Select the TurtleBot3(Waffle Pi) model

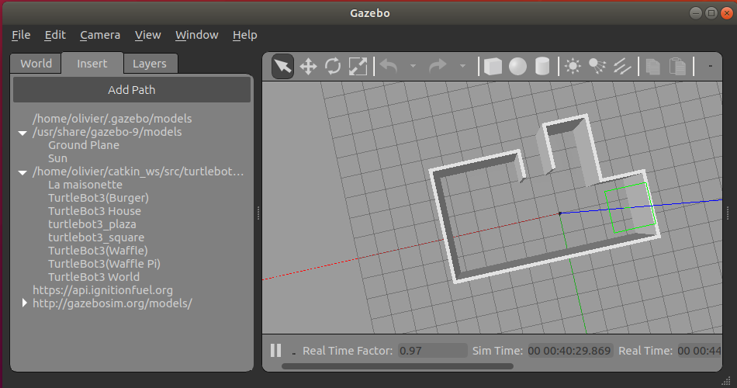(x=105, y=263)
